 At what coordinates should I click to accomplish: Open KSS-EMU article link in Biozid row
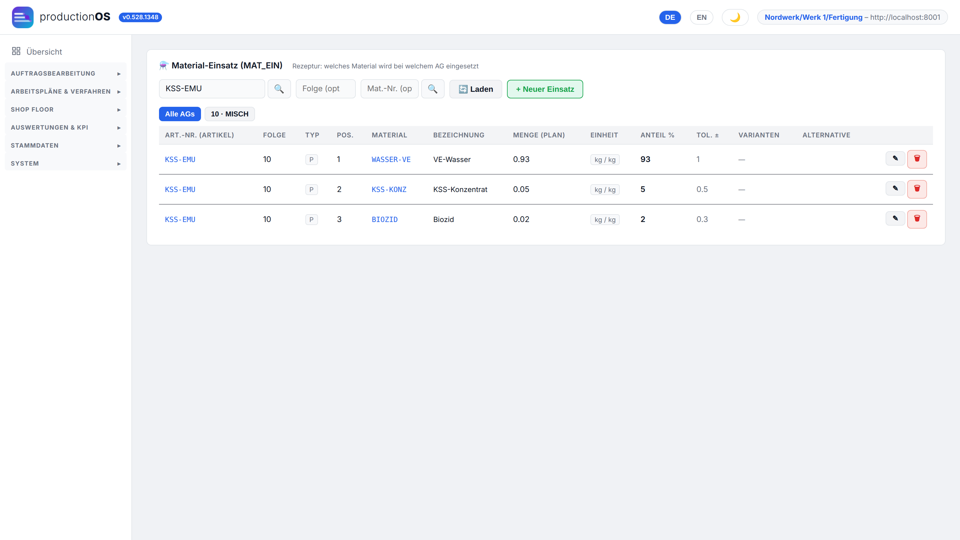click(x=180, y=220)
